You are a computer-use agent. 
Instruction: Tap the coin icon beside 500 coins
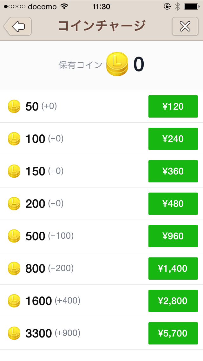tap(14, 236)
